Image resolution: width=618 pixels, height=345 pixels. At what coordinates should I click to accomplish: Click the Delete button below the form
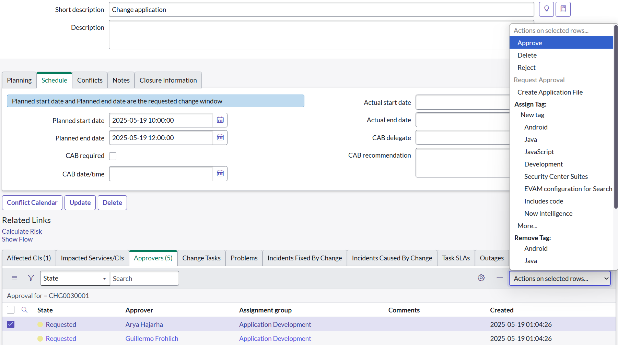pyautogui.click(x=112, y=202)
